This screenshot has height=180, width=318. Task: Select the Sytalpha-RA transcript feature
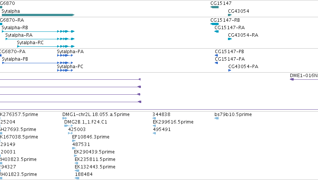(40, 39)
